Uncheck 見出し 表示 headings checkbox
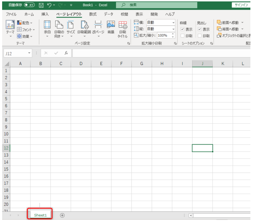Viewport: 255px width, 222px height. click(200, 29)
